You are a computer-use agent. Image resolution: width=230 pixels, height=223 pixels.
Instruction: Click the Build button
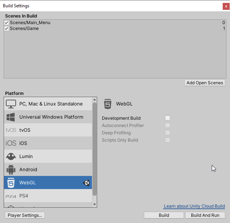164,215
